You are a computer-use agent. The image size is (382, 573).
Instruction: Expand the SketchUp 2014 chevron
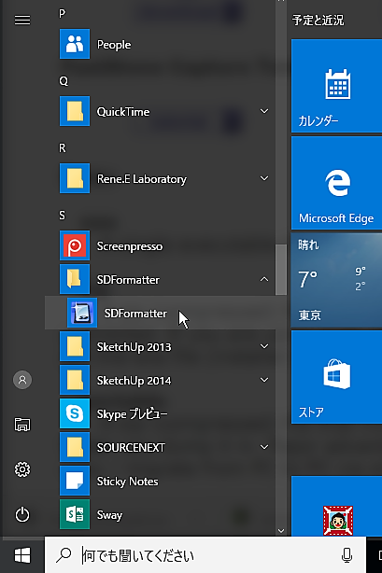click(264, 380)
